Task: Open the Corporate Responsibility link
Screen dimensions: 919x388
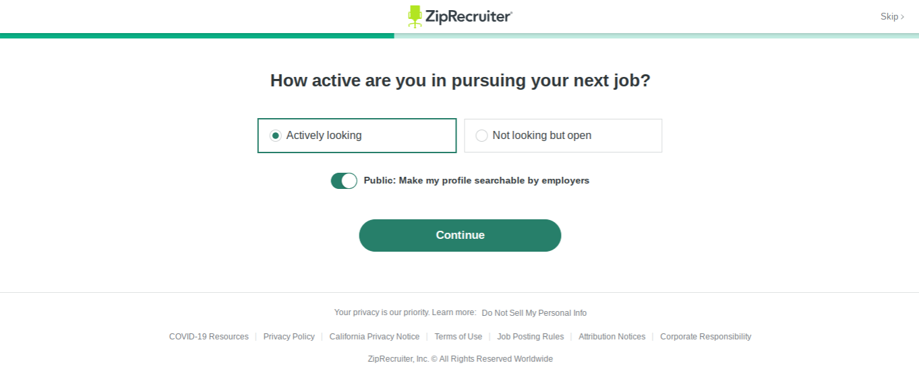Action: (706, 337)
